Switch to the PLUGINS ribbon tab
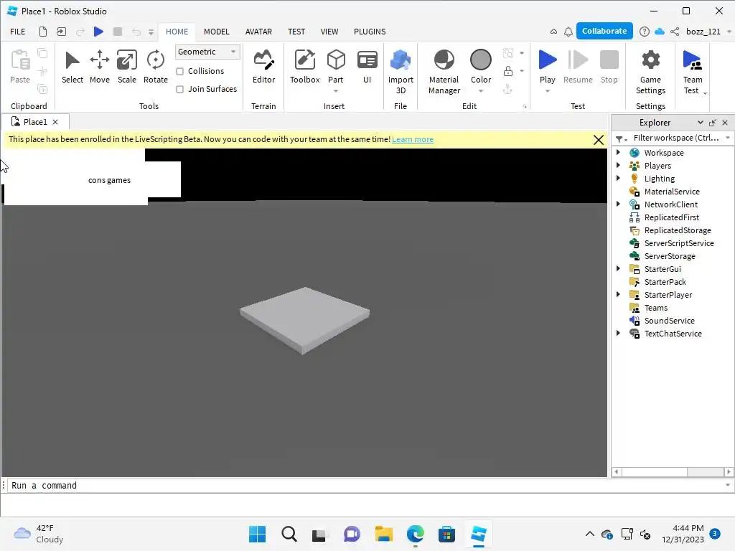Screen dimensions: 735x551 pyautogui.click(x=370, y=32)
